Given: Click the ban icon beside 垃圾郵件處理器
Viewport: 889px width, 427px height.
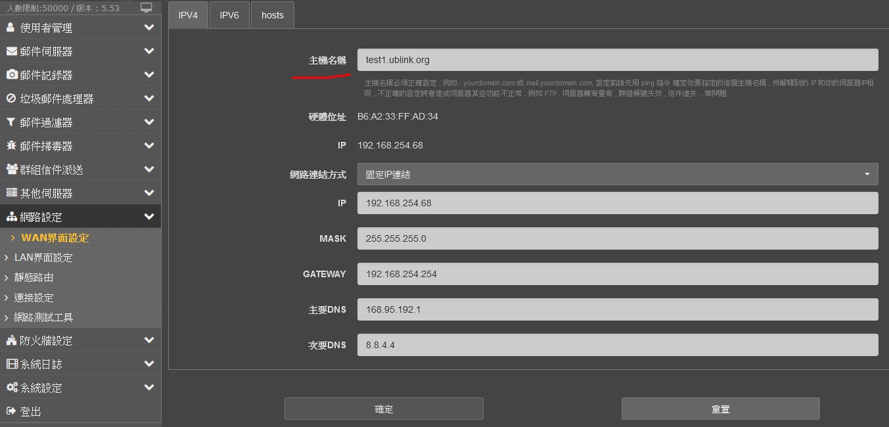Looking at the screenshot, I should (x=11, y=99).
